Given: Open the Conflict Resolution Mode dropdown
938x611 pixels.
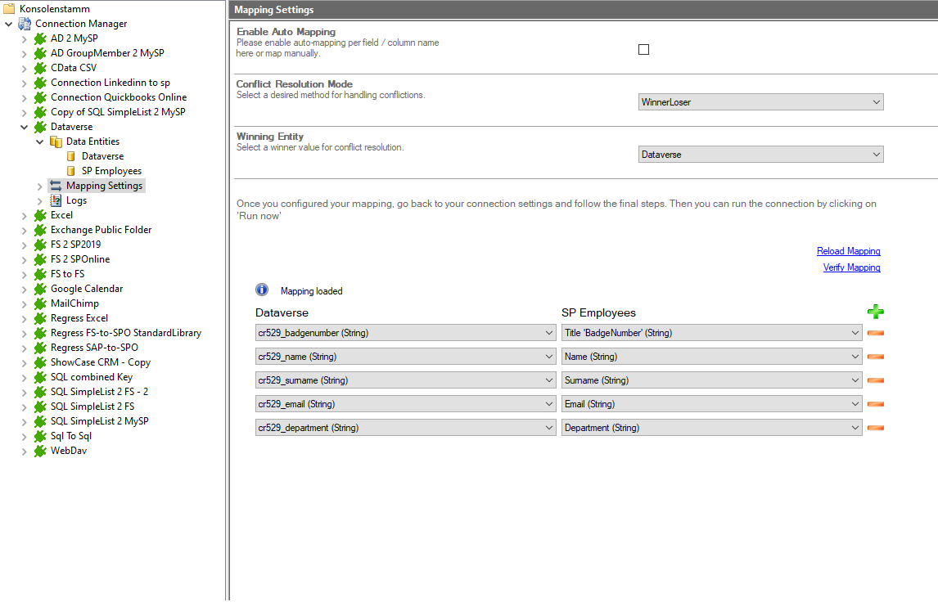Looking at the screenshot, I should (x=760, y=102).
